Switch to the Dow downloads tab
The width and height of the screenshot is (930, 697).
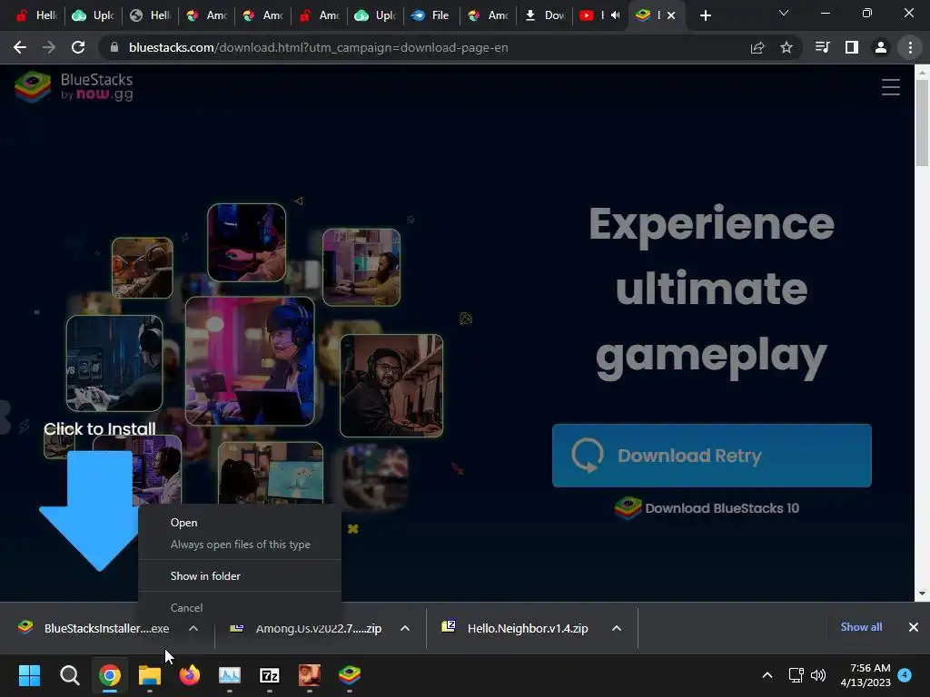click(546, 15)
